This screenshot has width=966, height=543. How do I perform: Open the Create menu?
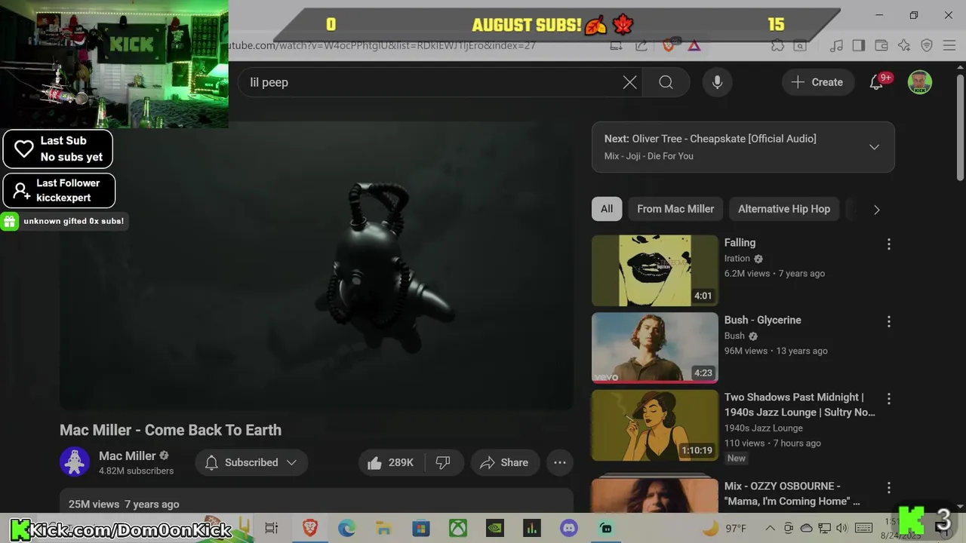pos(817,82)
